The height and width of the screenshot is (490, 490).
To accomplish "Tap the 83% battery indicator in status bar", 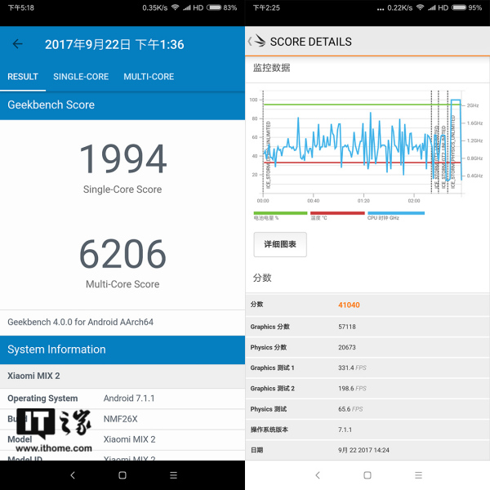I will pyautogui.click(x=221, y=7).
